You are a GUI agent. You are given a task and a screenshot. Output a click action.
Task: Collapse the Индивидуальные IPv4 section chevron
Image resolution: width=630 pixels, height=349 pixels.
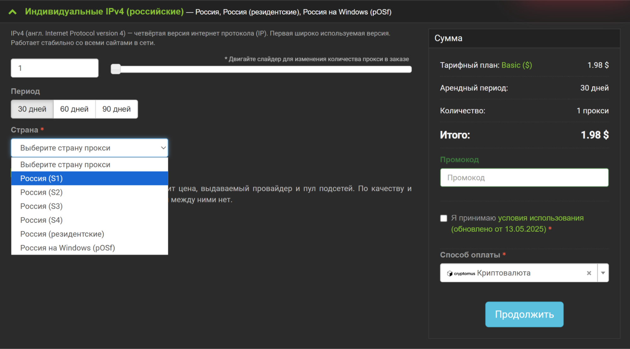pos(13,12)
